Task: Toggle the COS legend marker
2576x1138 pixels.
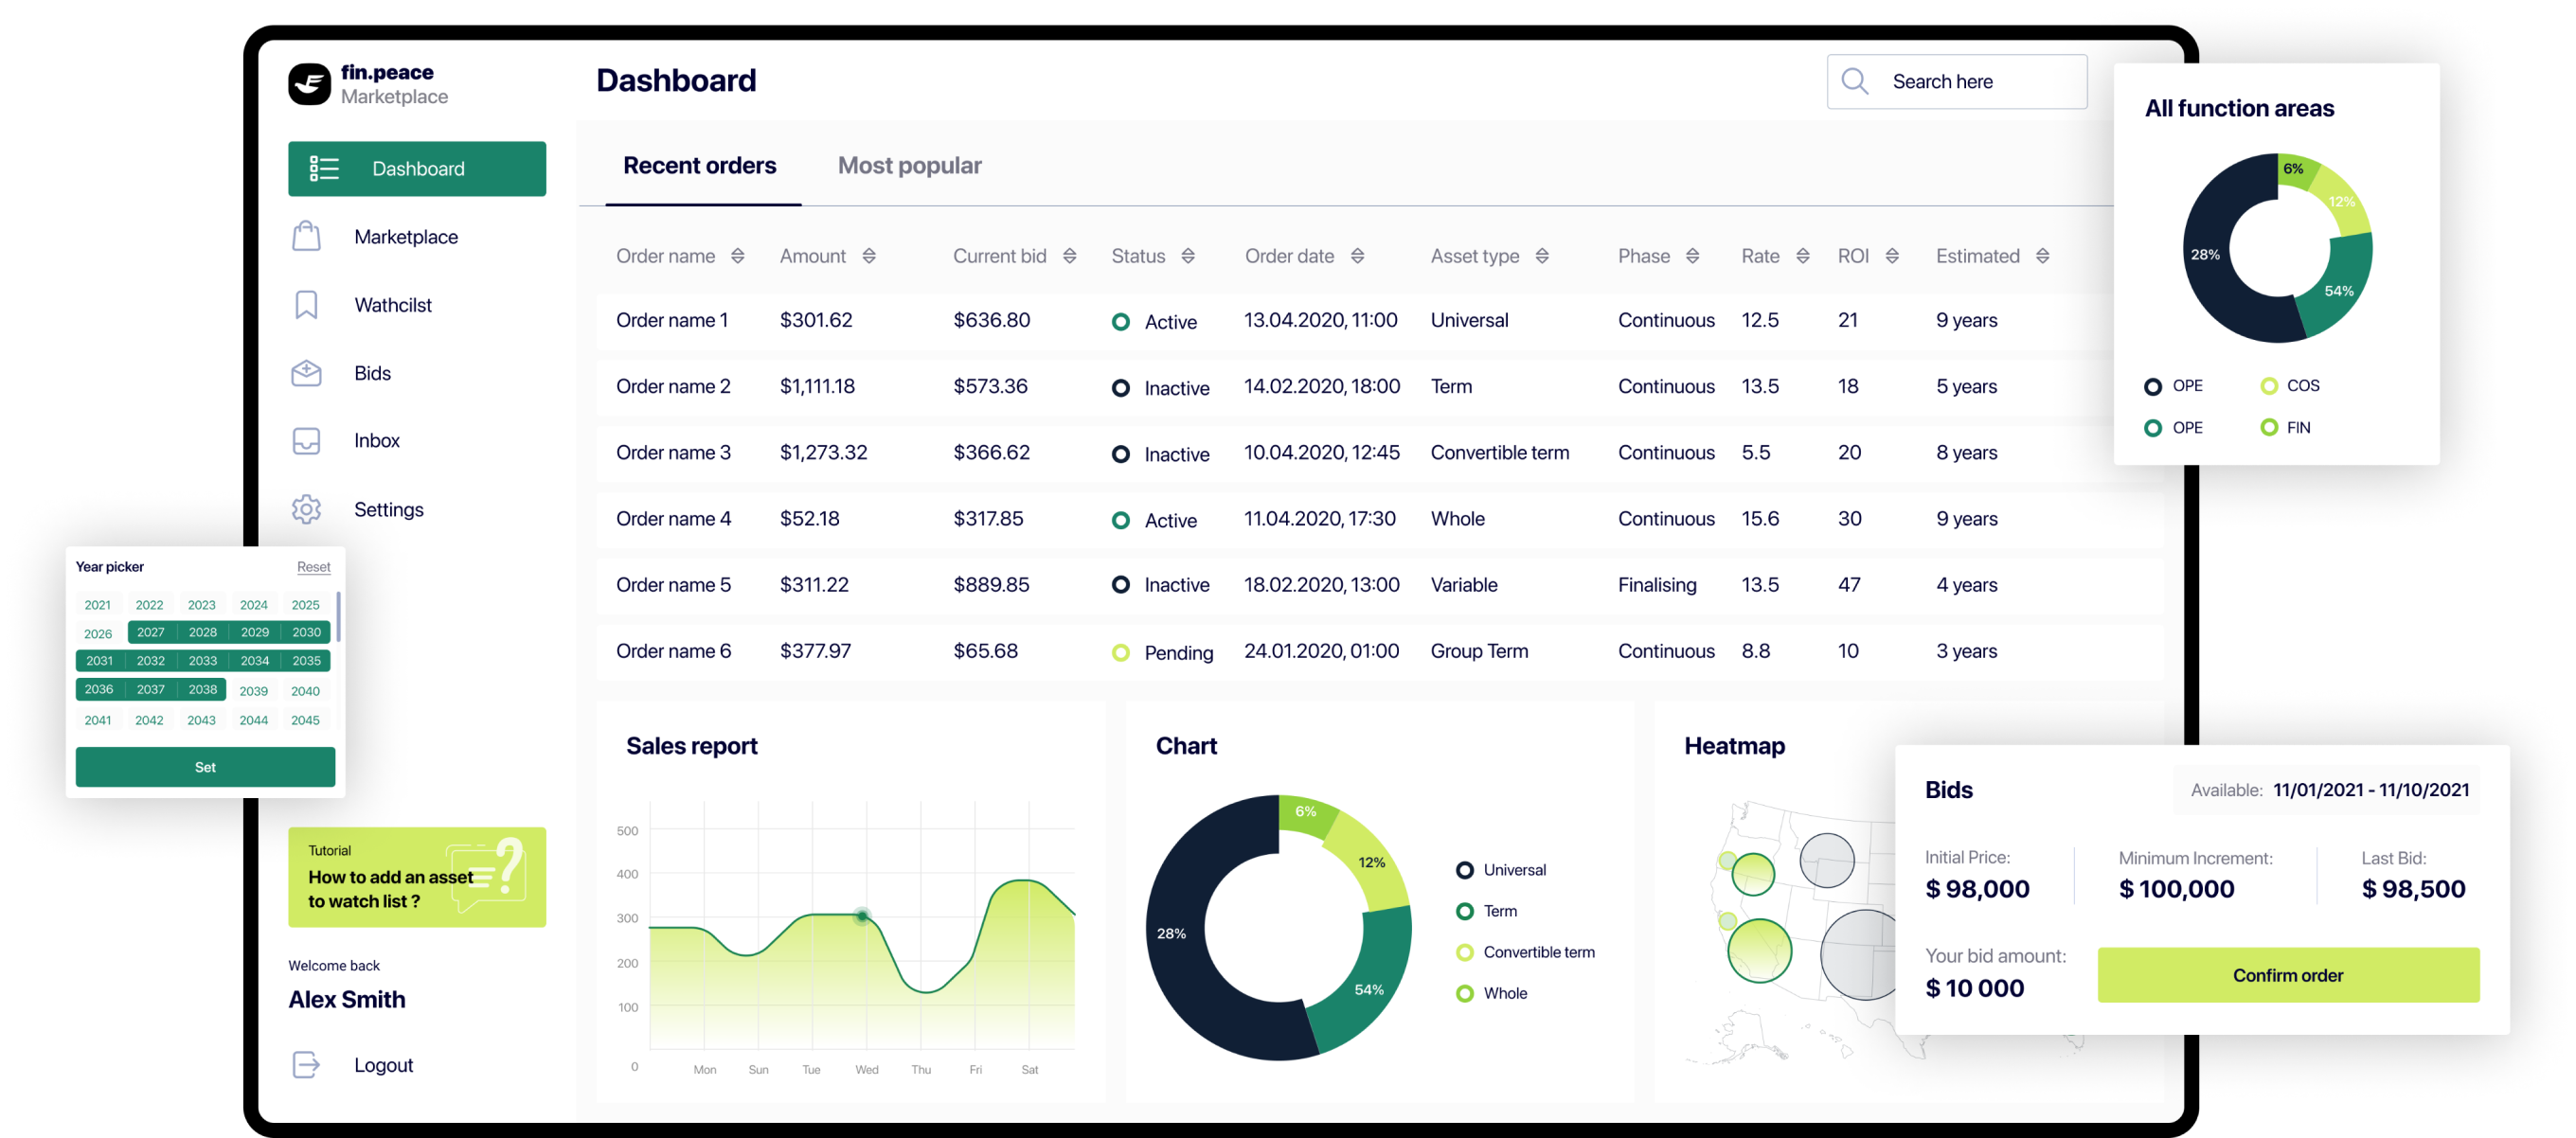Action: pos(2269,386)
